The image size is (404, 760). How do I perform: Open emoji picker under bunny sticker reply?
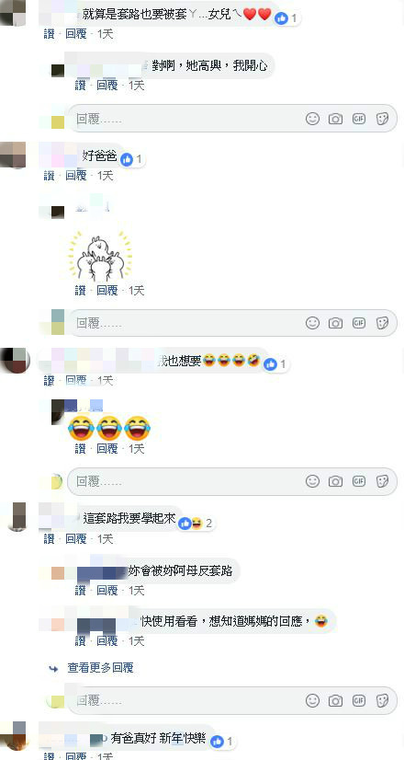(x=312, y=323)
